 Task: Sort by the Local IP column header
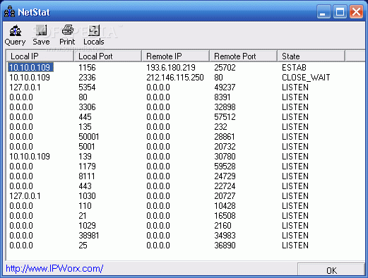(40, 56)
